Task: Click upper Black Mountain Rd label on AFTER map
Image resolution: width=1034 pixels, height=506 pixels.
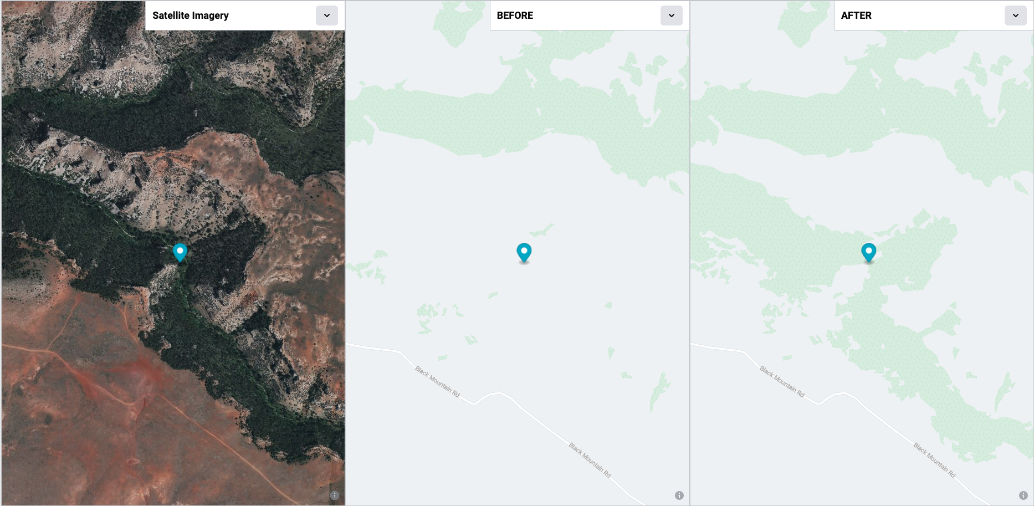Action: tap(782, 381)
